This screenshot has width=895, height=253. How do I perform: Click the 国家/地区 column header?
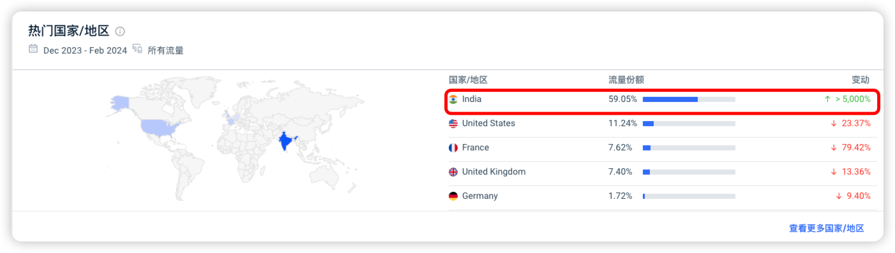click(469, 80)
